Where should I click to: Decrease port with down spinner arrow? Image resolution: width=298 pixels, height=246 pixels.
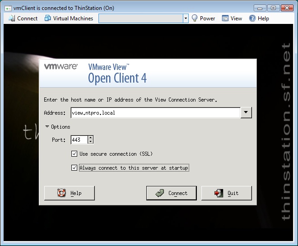91,142
